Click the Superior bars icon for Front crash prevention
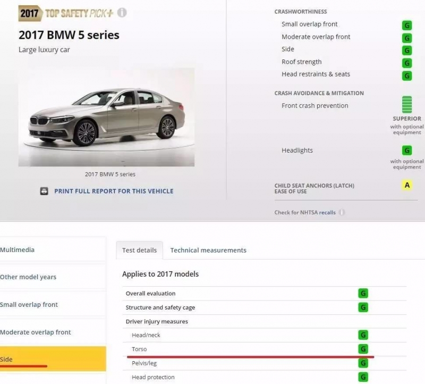The width and height of the screenshot is (425, 384). pos(406,104)
